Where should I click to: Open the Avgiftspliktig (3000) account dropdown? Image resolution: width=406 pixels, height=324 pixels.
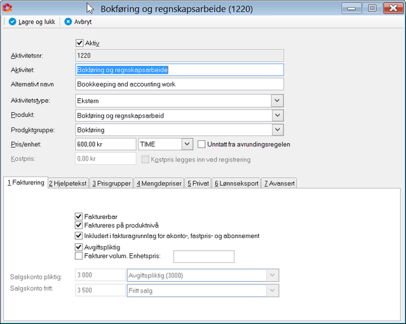[273, 275]
